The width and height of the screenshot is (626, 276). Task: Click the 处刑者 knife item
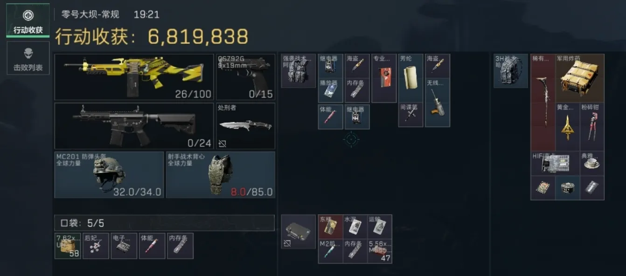(246, 126)
